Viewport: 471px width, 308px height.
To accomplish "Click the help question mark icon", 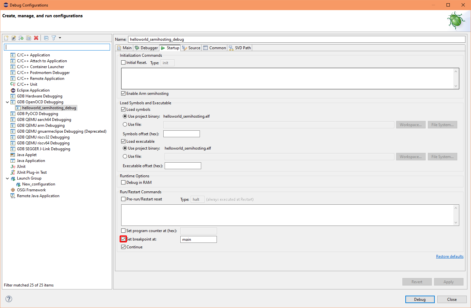I will click(x=8, y=299).
